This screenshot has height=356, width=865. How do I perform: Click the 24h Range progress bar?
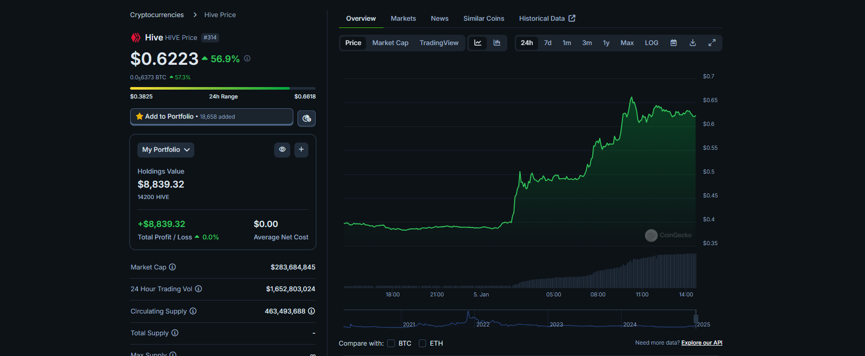point(223,88)
